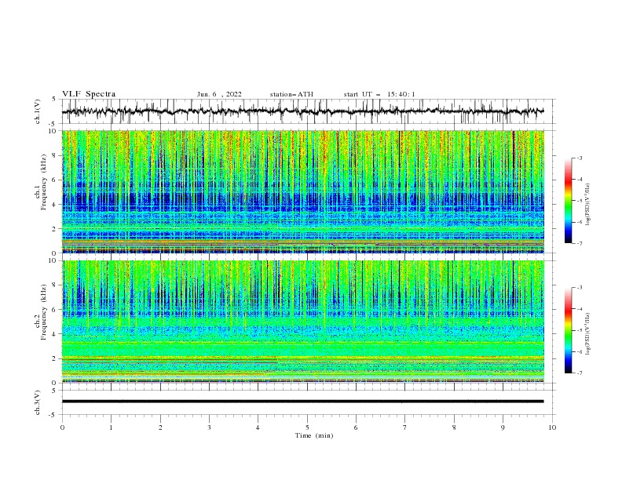The width and height of the screenshot is (622, 480).
Task: Select the ch.2 "Frequency (kHz)" axis label
Action: pos(44,312)
